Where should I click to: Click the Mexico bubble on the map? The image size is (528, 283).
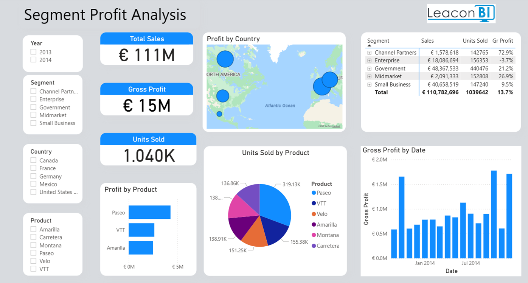(219, 114)
